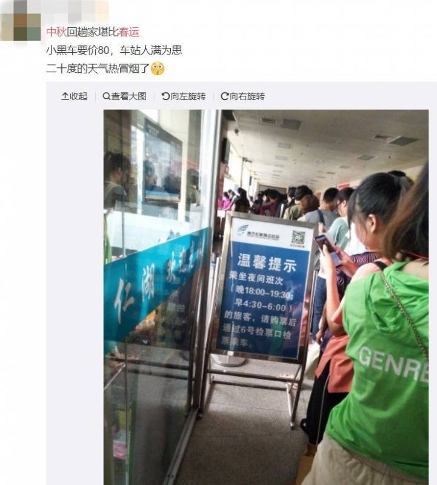Open the 中秋 topic link
Image resolution: width=437 pixels, height=485 pixels.
pos(56,32)
